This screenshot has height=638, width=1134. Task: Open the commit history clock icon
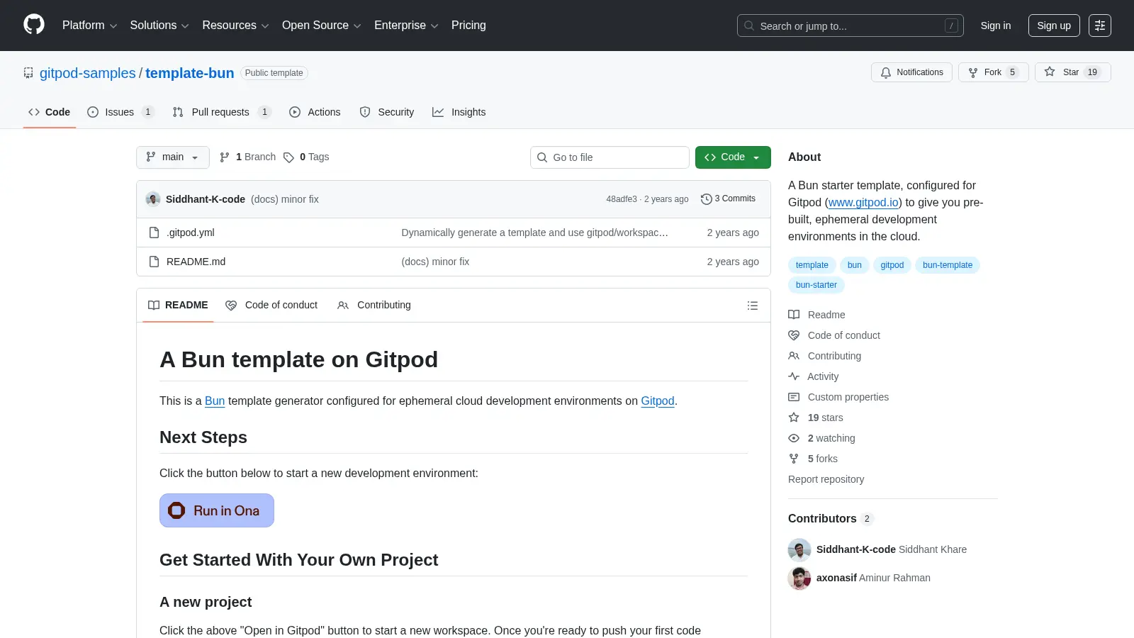point(706,199)
